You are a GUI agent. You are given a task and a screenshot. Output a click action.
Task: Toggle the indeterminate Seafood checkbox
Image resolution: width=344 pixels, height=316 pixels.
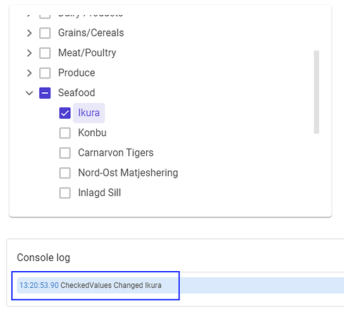click(x=45, y=93)
